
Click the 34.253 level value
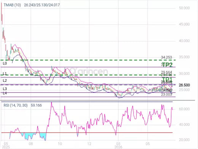[x=166, y=57]
